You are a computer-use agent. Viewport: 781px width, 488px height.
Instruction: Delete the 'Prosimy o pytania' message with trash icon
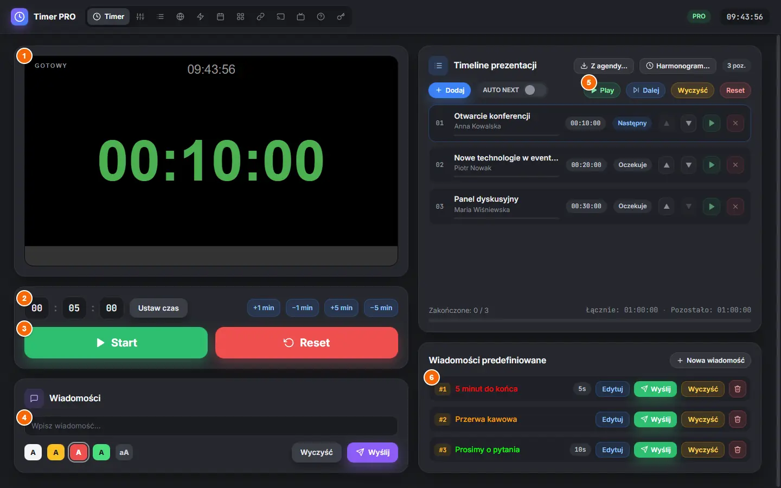coord(738,450)
